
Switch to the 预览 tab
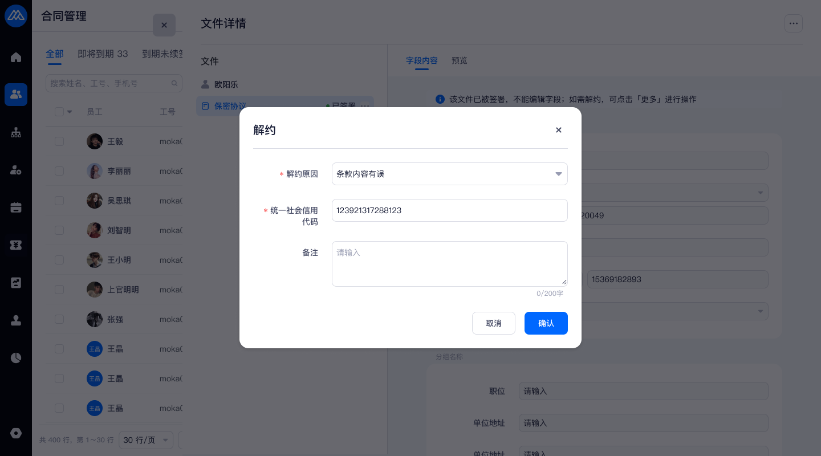pos(459,60)
